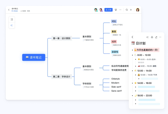Click the 今天也是美好的一天！ item
The height and width of the screenshot is (114, 168).
tap(147, 50)
